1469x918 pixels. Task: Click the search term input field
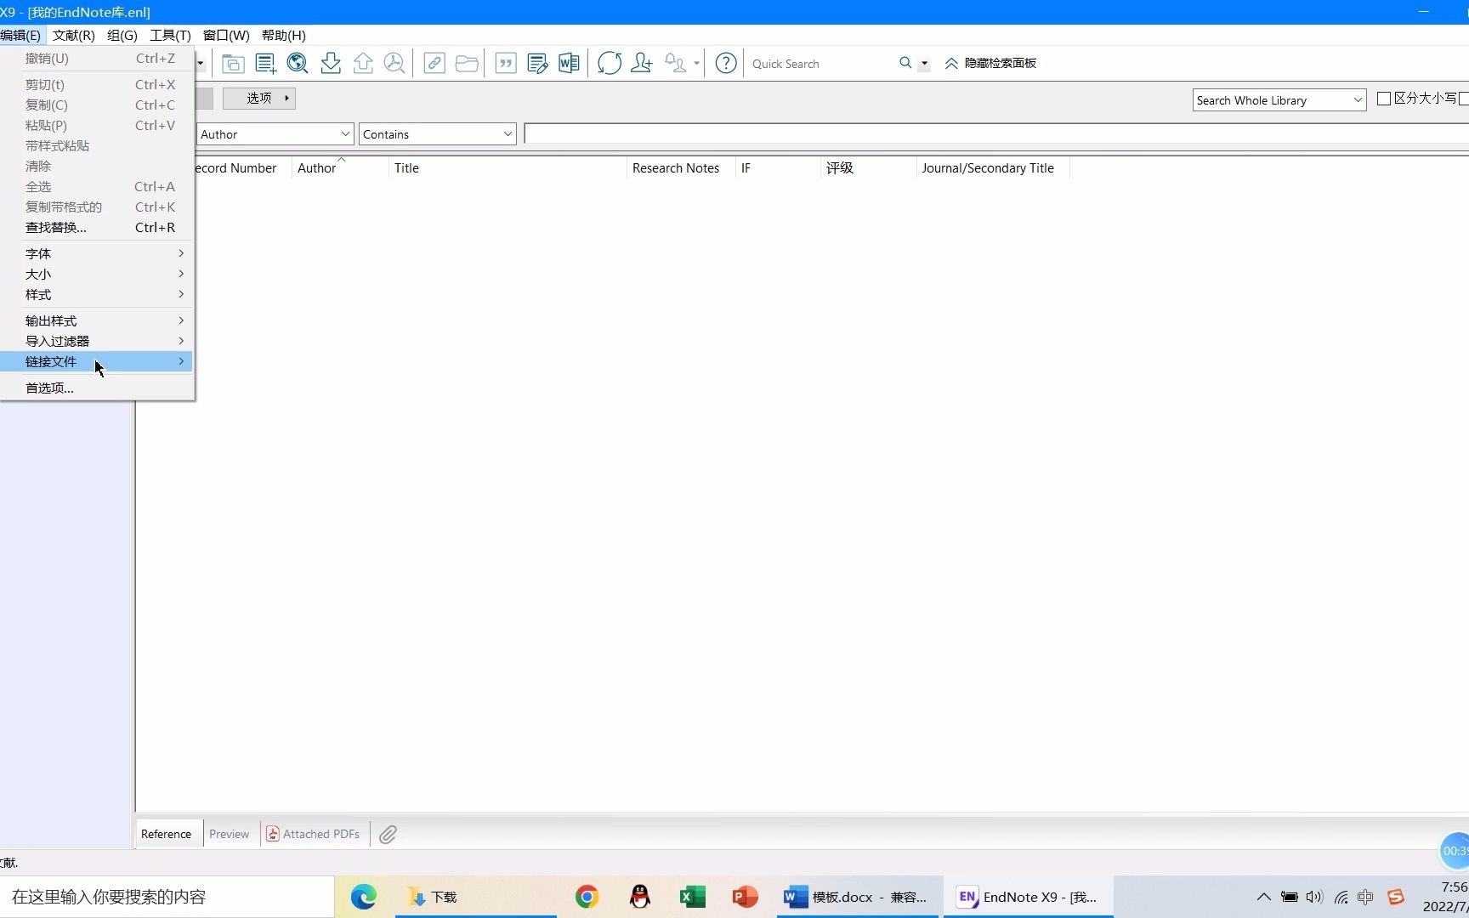pyautogui.click(x=995, y=134)
